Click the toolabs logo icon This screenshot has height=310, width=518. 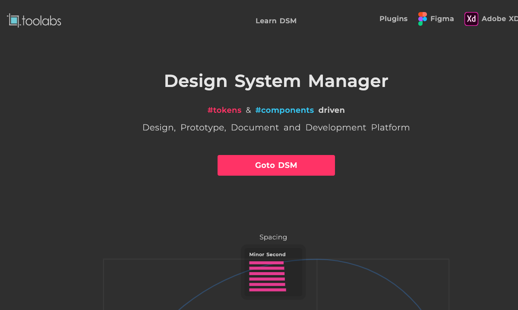(13, 20)
